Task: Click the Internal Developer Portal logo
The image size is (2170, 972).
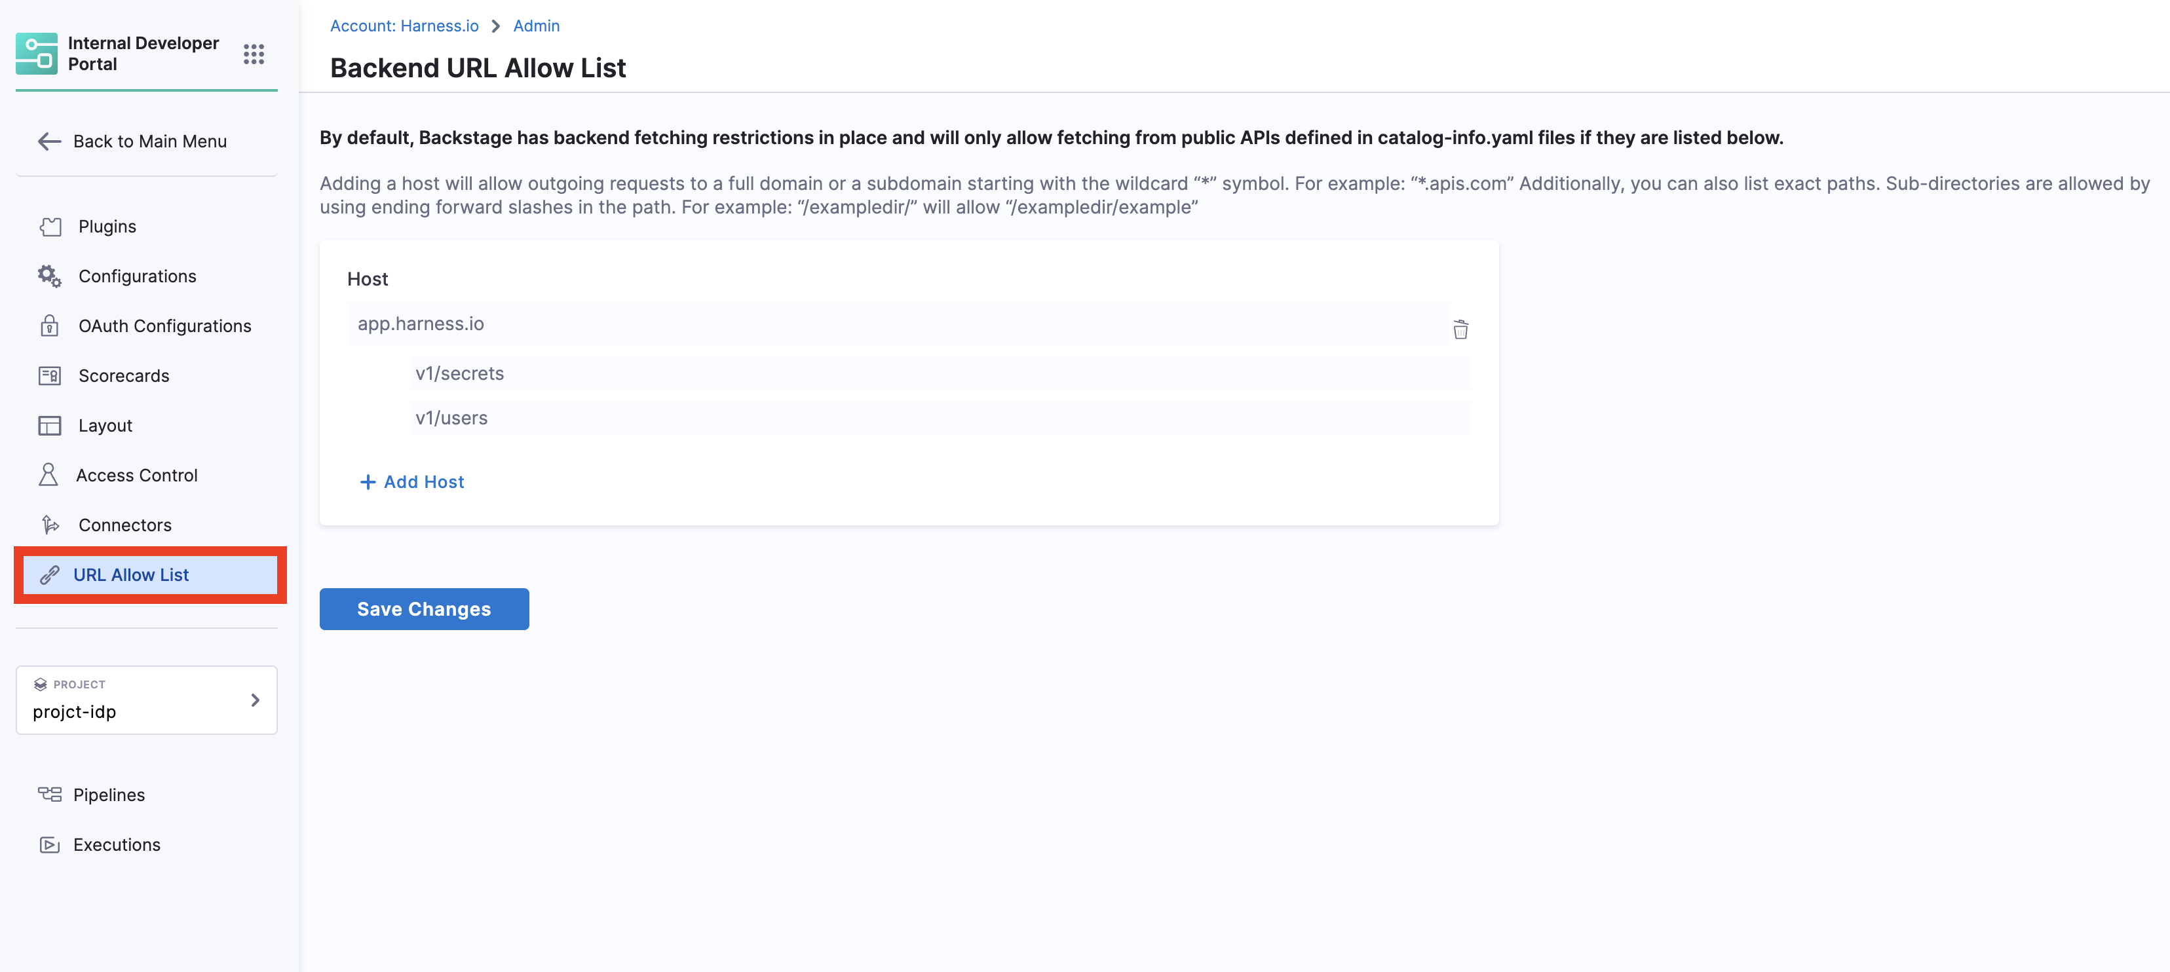Action: tap(37, 54)
